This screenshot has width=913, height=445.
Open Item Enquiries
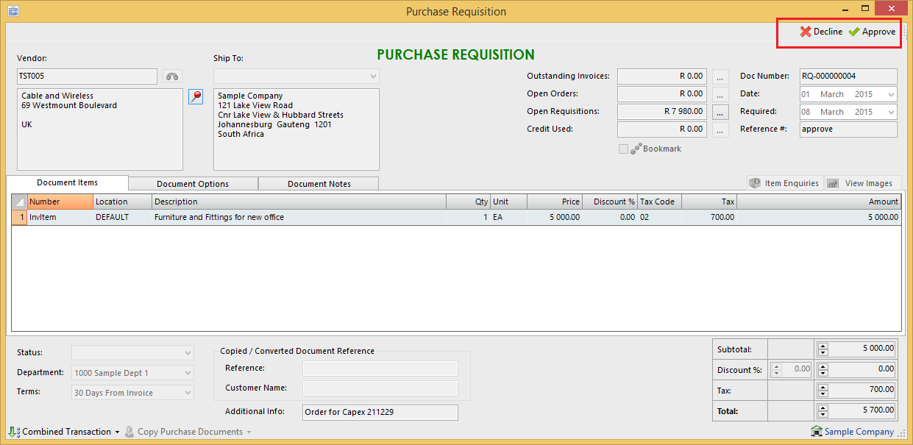point(784,183)
